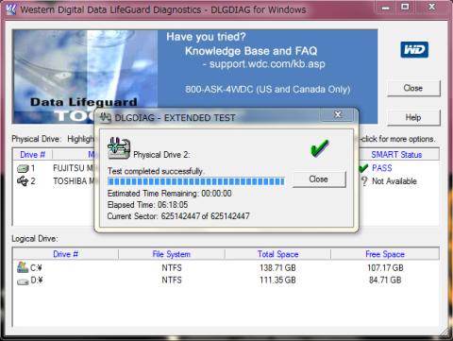Click the Test completed successfully message
This screenshot has height=341, width=453.
click(x=156, y=171)
